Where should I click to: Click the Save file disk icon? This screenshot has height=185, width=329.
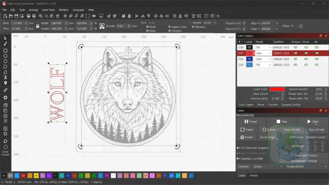tap(16, 16)
